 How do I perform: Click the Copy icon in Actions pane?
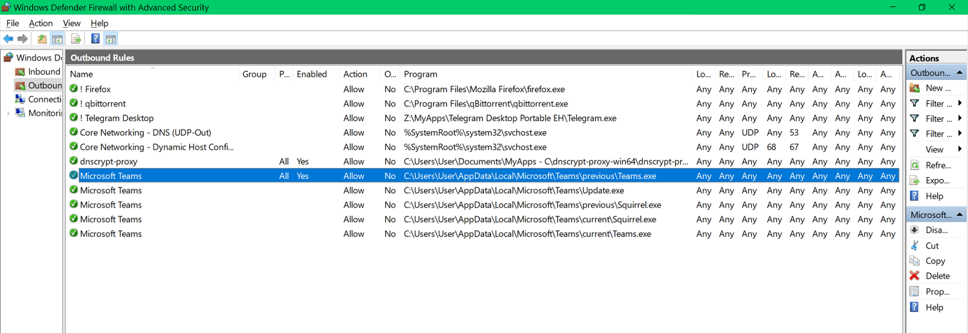pos(914,261)
